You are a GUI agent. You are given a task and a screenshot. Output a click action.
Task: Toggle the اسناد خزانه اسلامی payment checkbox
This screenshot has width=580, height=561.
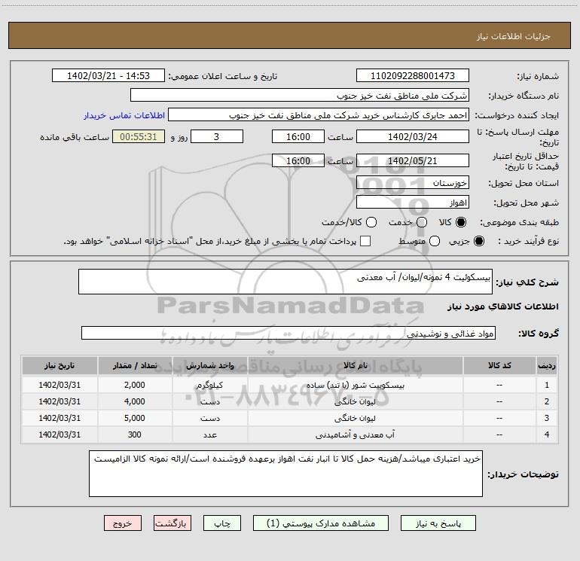pos(365,241)
